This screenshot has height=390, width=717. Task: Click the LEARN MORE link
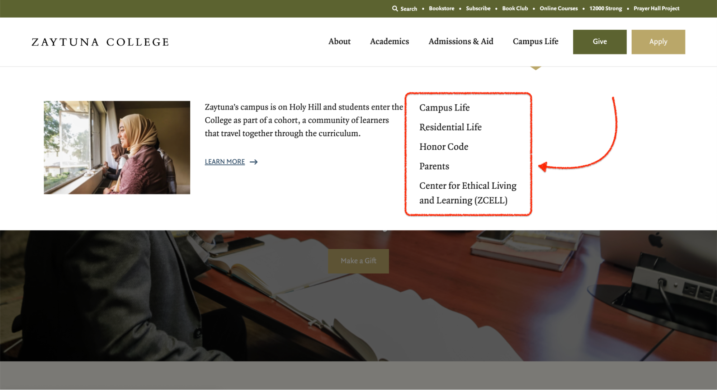225,162
